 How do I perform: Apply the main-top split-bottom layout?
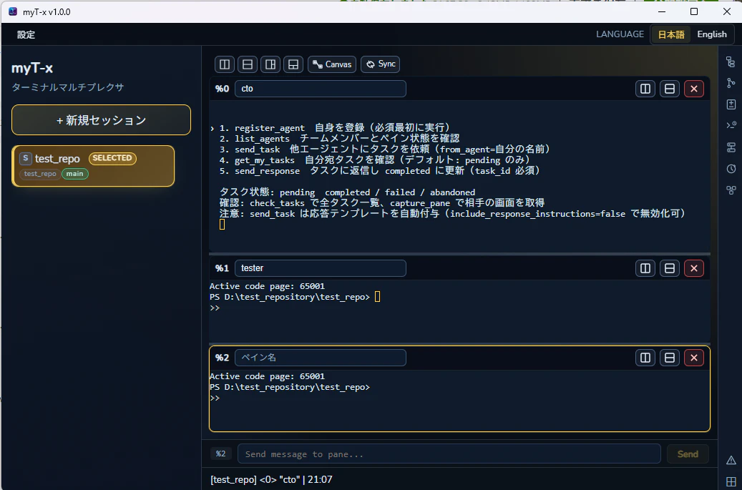[x=293, y=64]
